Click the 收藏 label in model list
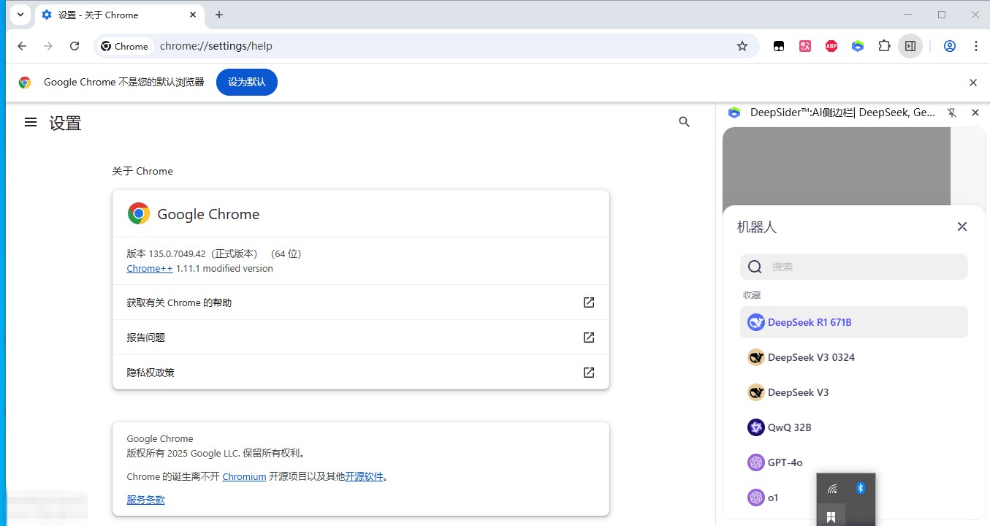Screen dimensions: 990x526 [x=752, y=295]
